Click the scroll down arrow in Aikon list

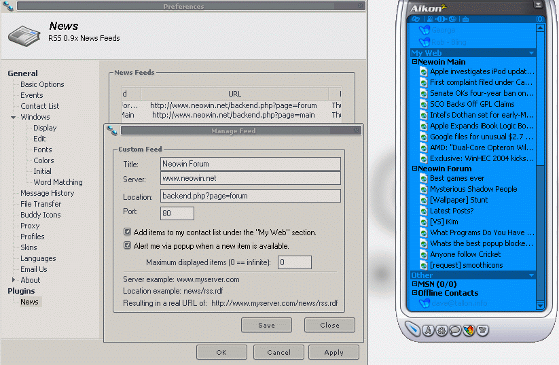[x=541, y=306]
